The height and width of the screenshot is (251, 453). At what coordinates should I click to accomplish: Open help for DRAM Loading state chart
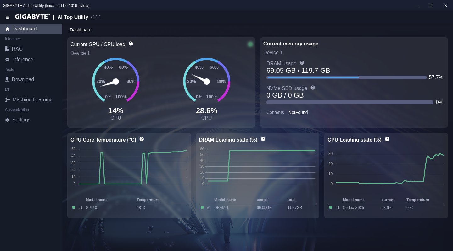pos(263,139)
